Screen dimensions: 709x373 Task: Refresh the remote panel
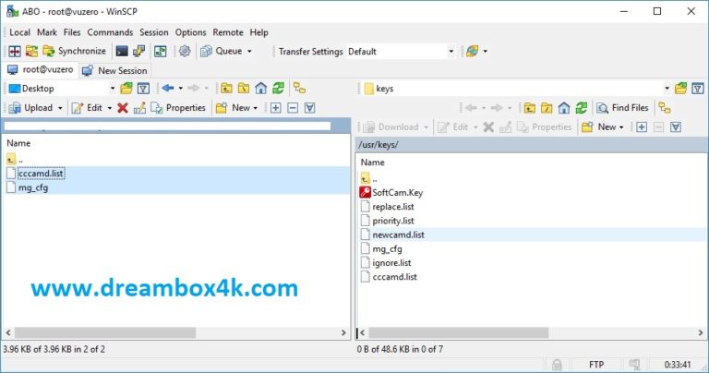tap(581, 108)
